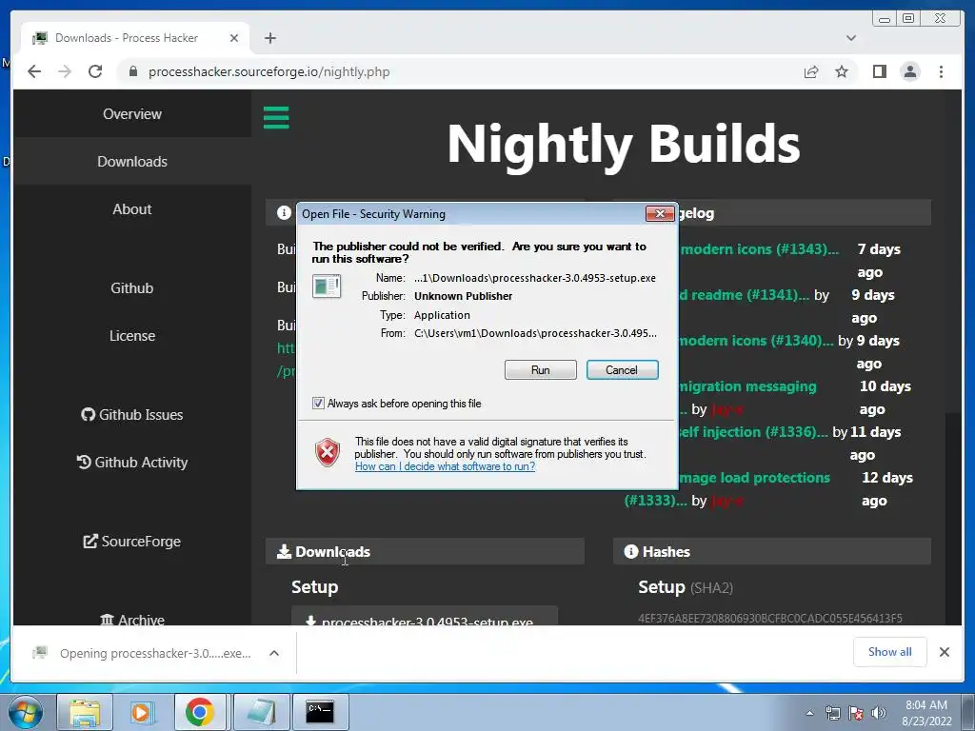Open Github sidebar link
Screen dimensions: 975x731
131,287
